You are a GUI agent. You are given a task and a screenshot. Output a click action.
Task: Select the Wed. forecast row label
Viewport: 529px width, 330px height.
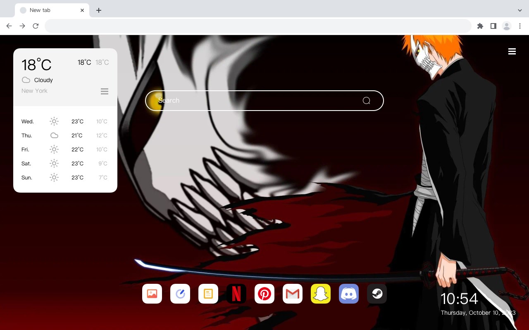[x=28, y=122]
